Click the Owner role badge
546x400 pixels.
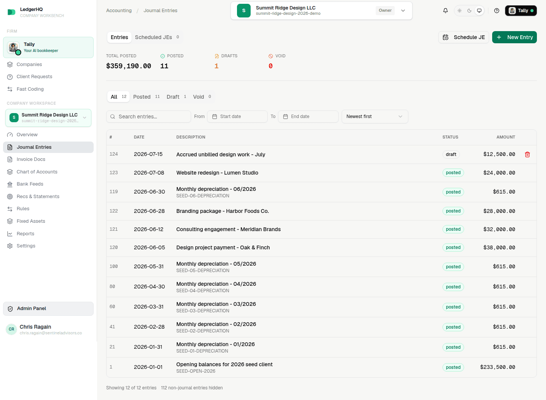click(x=385, y=11)
